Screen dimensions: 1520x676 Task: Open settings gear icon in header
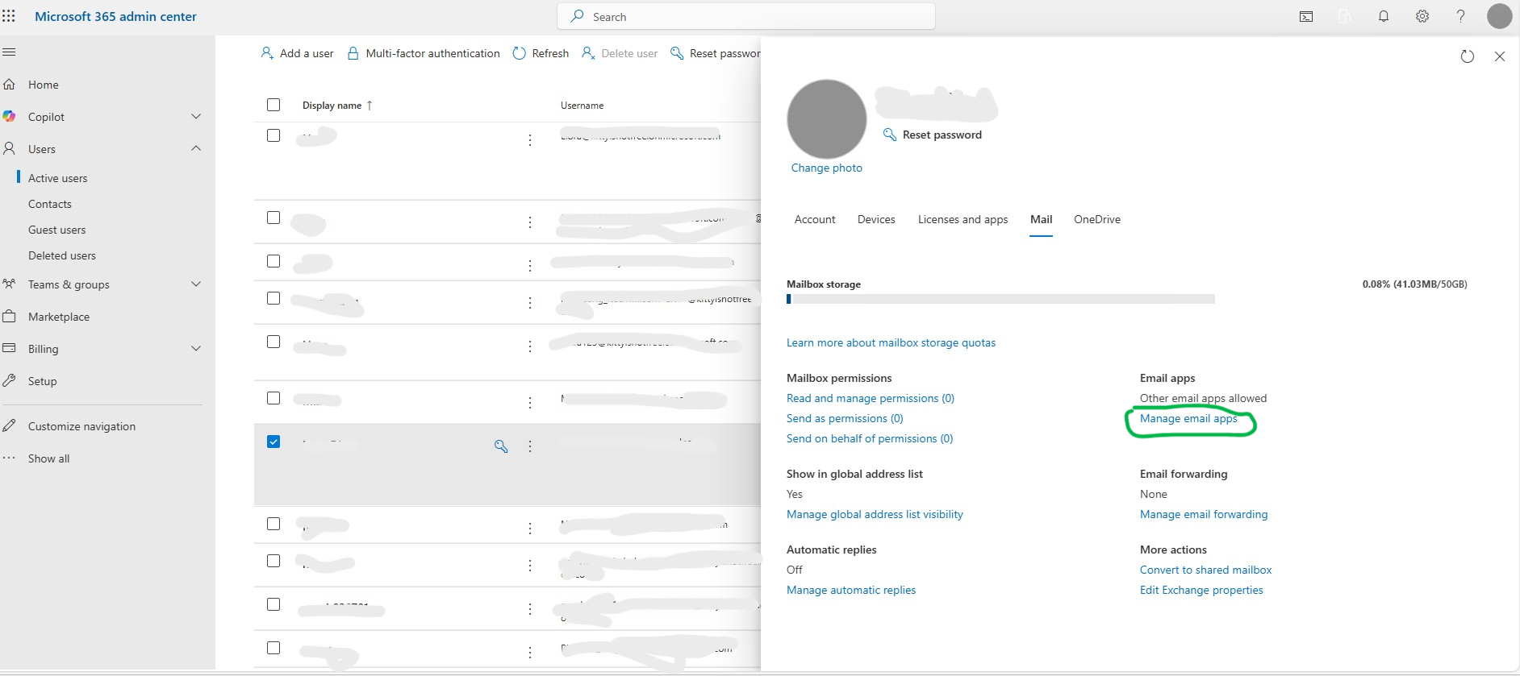point(1422,16)
